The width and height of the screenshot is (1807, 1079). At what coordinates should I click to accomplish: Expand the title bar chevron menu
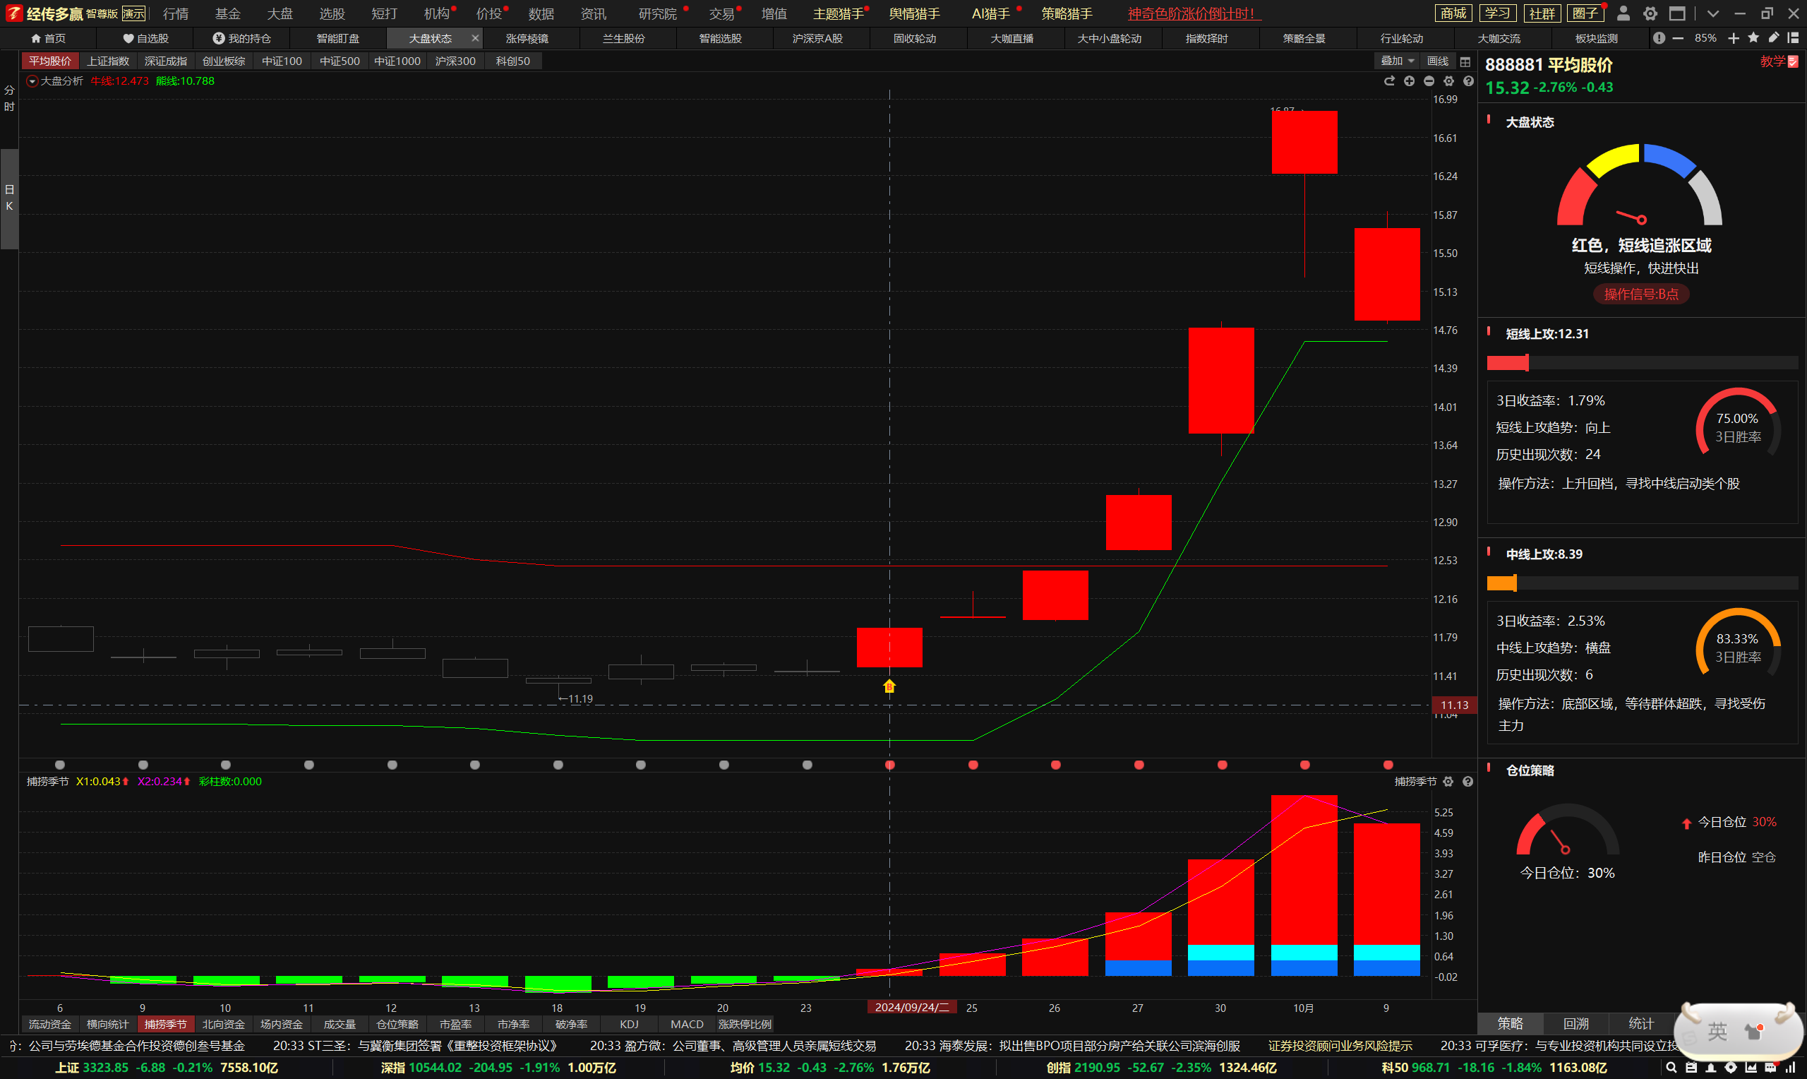pos(1712,13)
